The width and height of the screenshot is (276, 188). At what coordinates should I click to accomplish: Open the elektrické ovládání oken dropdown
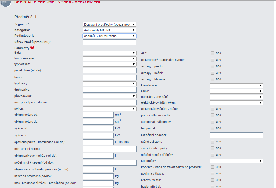(237, 102)
